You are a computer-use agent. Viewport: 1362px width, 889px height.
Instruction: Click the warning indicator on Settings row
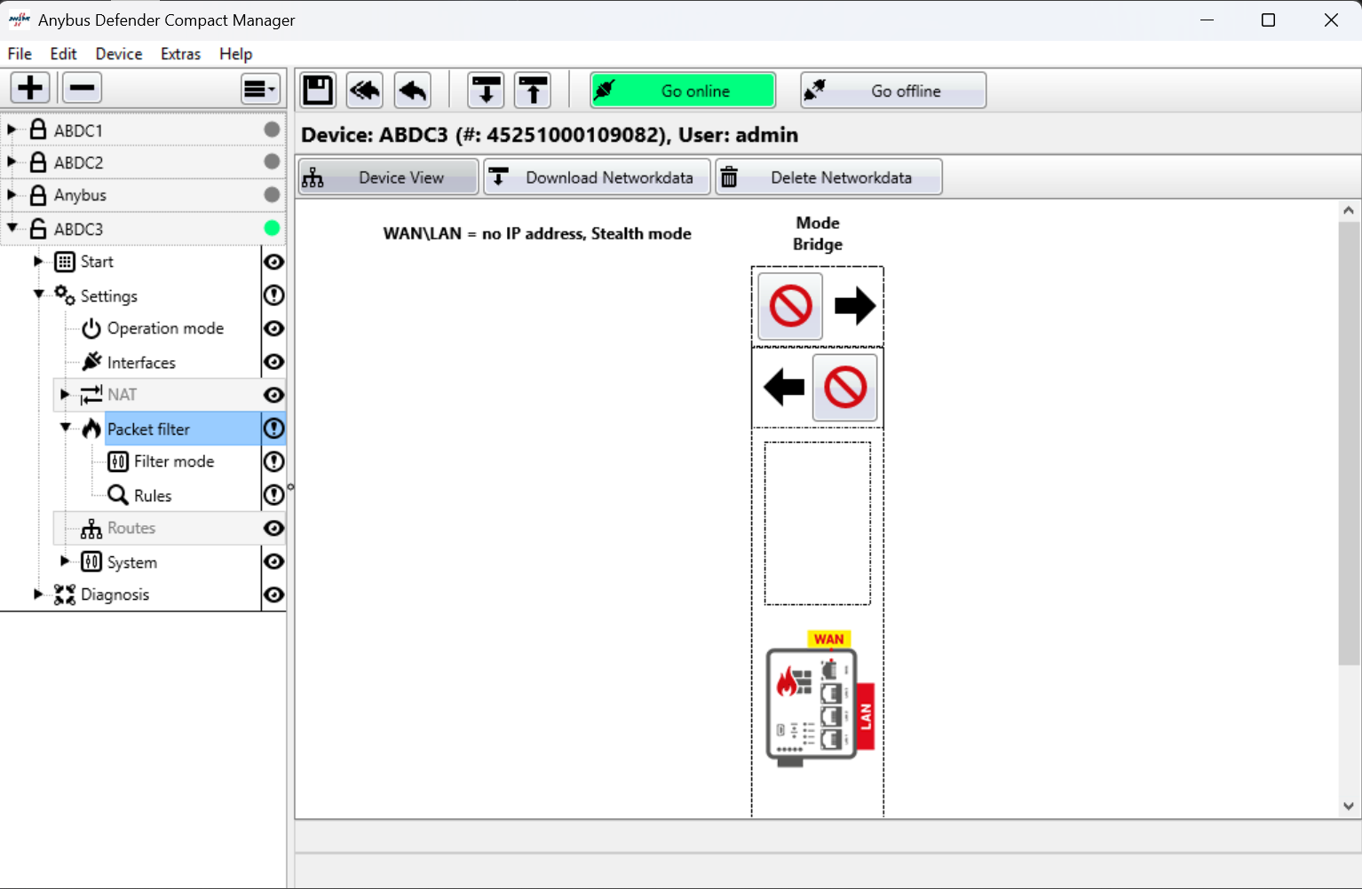pyautogui.click(x=274, y=295)
